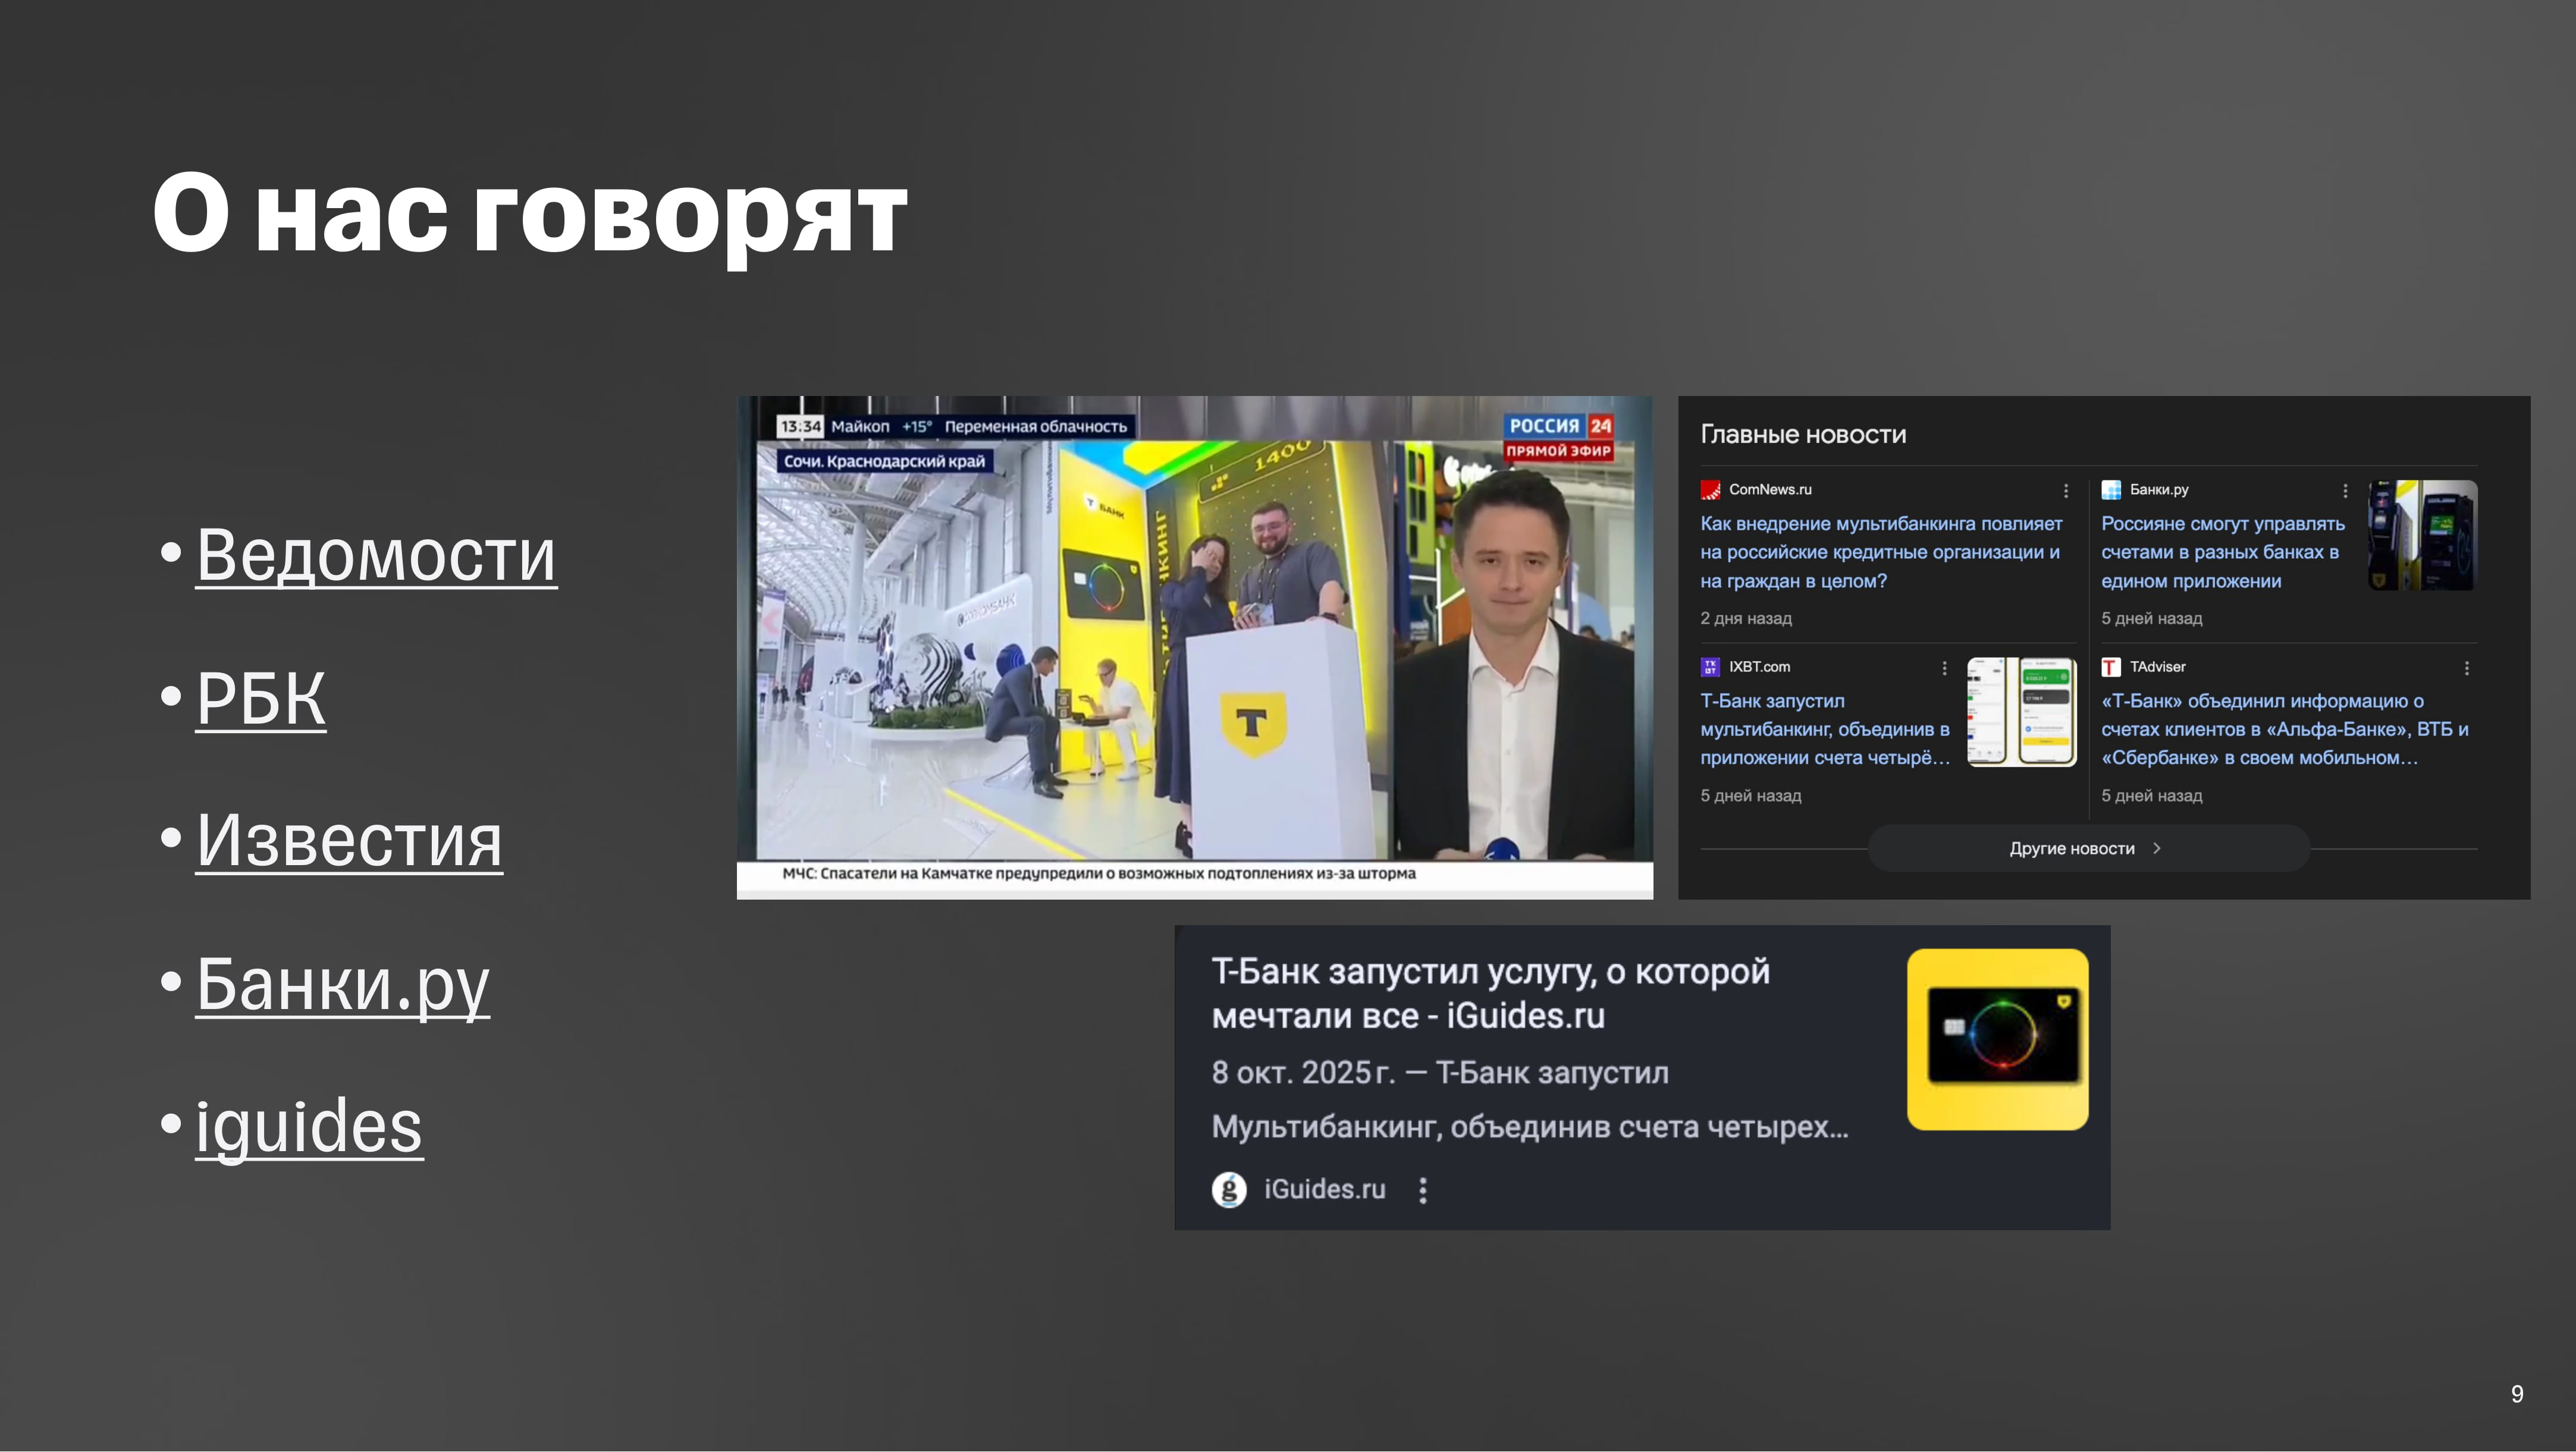Screen dimensions: 2576x1452
Task: Open ComNews headline about мультибанкинг
Action: pyautogui.click(x=1880, y=552)
